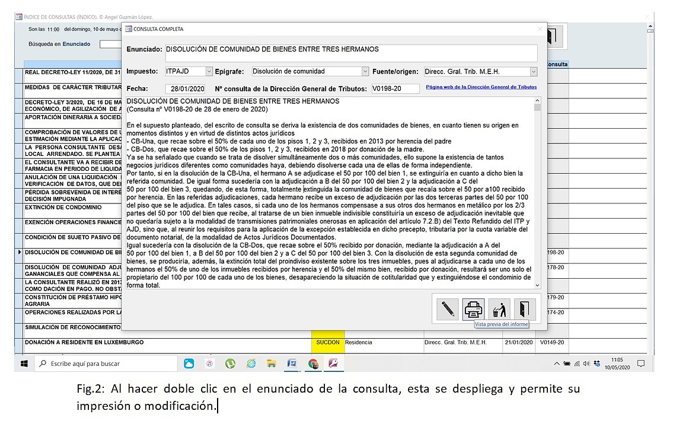Select the row 'REAL DECRETO-LEY 11/2020'
673x430 pixels.
pyautogui.click(x=72, y=75)
